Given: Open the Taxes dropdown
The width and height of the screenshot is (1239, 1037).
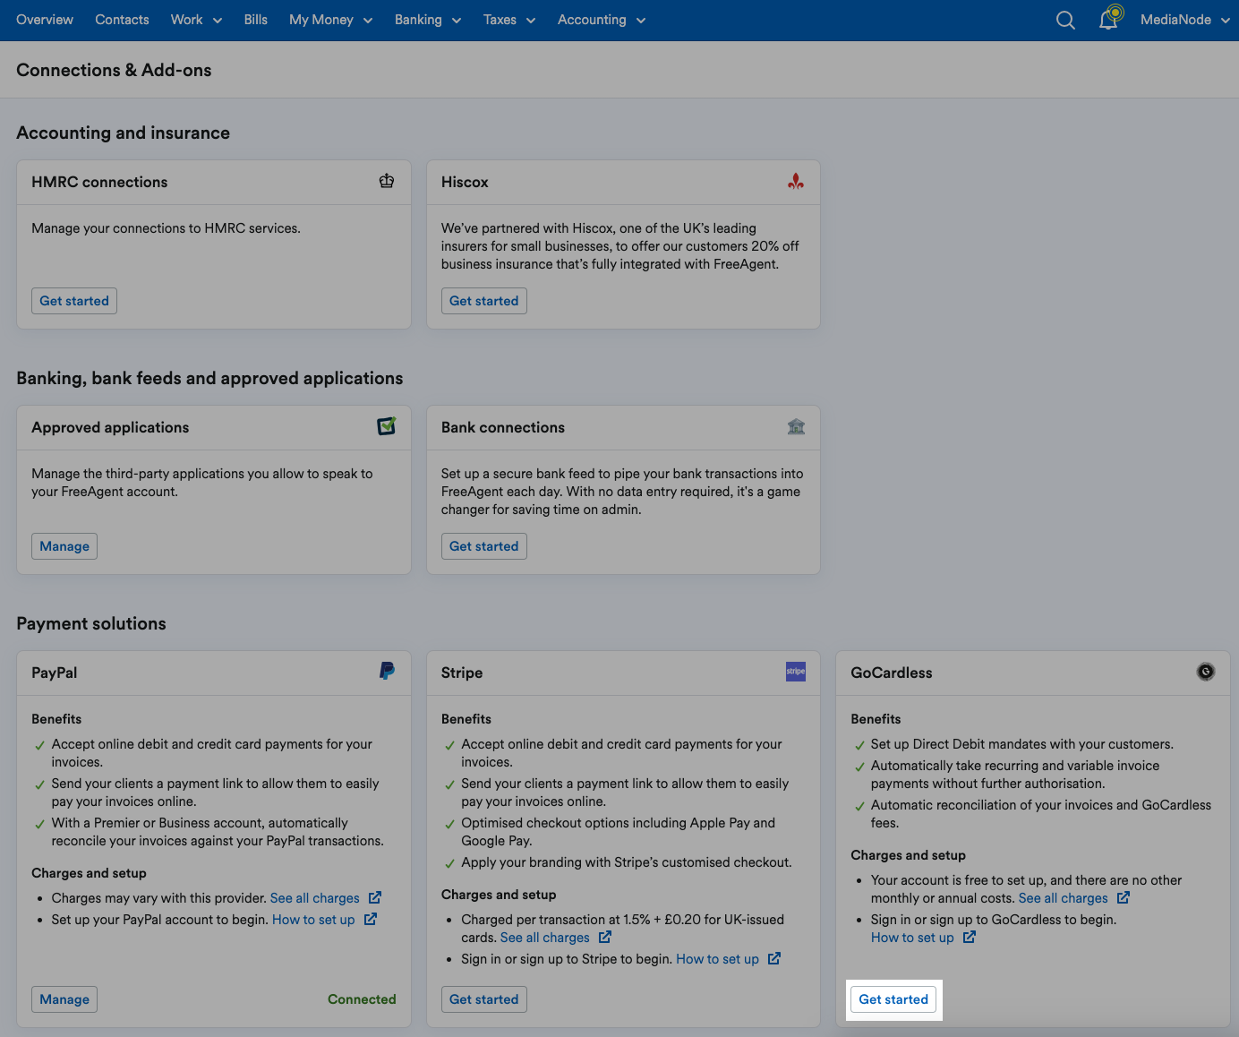Looking at the screenshot, I should click(508, 19).
